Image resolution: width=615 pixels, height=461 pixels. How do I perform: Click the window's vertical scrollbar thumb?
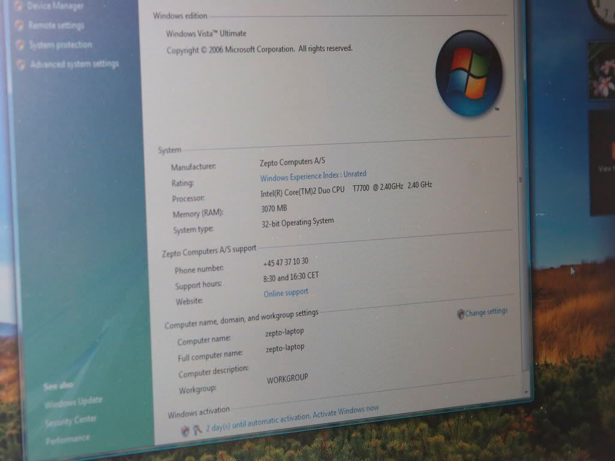click(522, 179)
